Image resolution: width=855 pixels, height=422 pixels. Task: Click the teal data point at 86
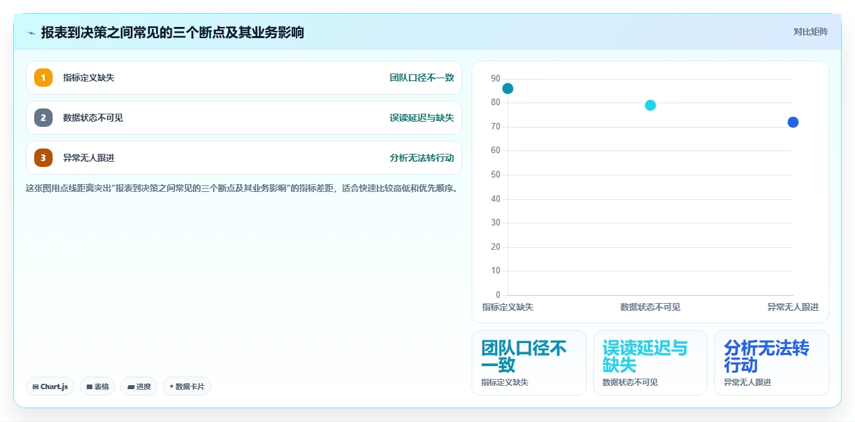point(508,89)
